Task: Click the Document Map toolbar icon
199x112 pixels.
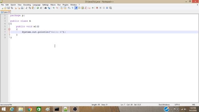Action: (83, 8)
